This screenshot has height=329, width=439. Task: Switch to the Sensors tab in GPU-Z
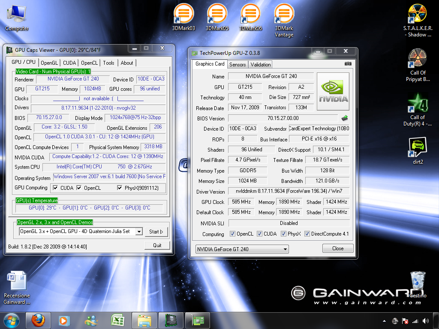pyautogui.click(x=238, y=65)
